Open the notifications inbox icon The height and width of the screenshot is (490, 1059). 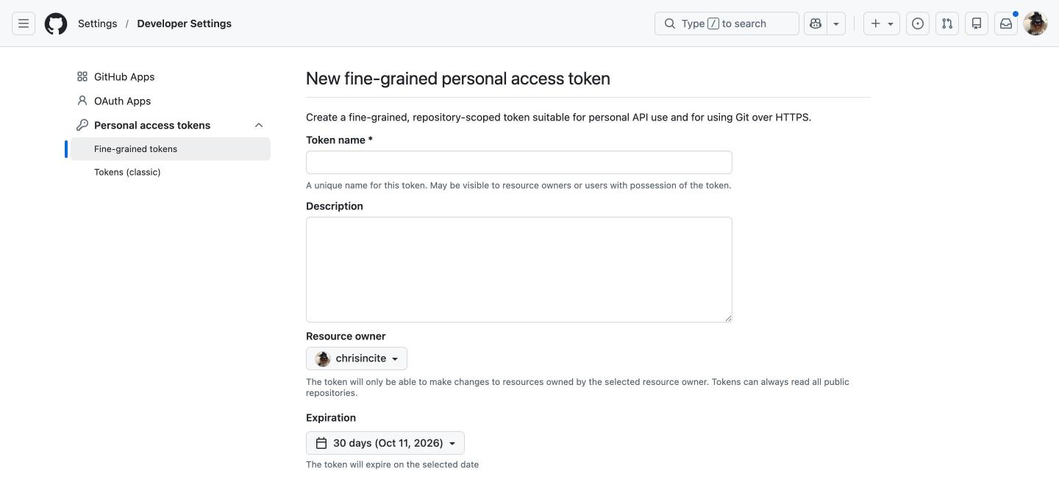[x=1006, y=24]
